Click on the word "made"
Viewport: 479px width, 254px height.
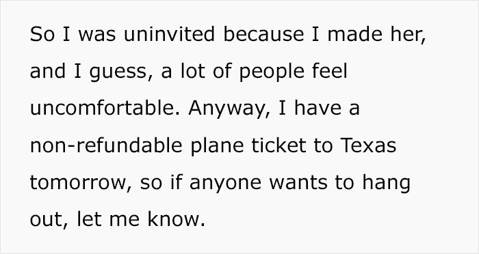pos(355,34)
